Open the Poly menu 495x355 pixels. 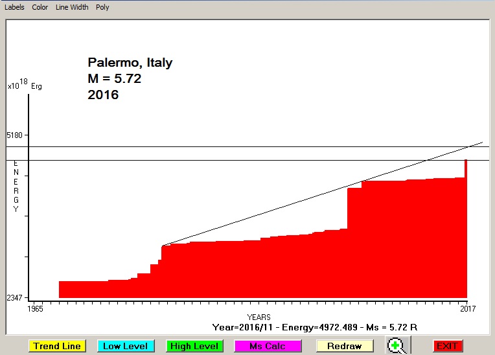click(102, 8)
